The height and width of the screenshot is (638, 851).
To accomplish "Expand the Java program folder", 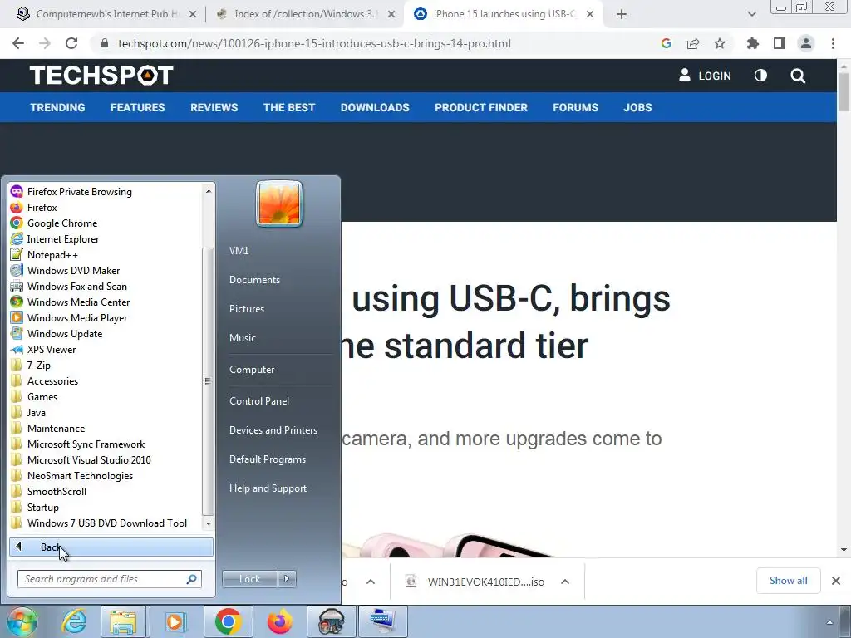I will coord(37,412).
